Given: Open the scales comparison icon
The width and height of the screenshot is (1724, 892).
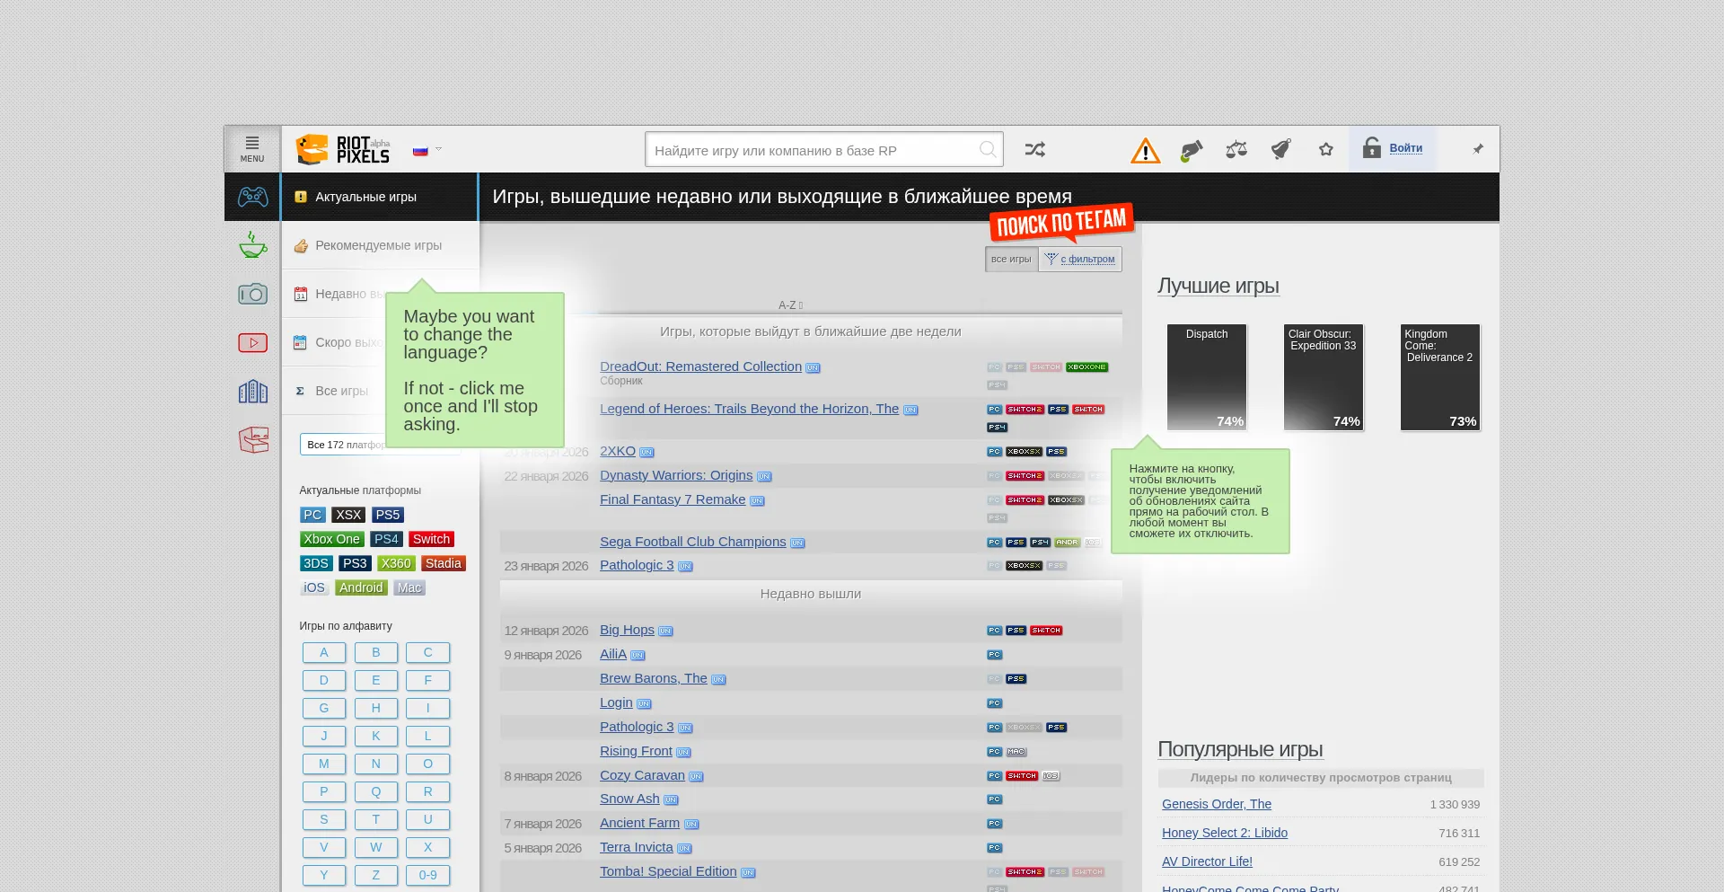Looking at the screenshot, I should pyautogui.click(x=1236, y=150).
